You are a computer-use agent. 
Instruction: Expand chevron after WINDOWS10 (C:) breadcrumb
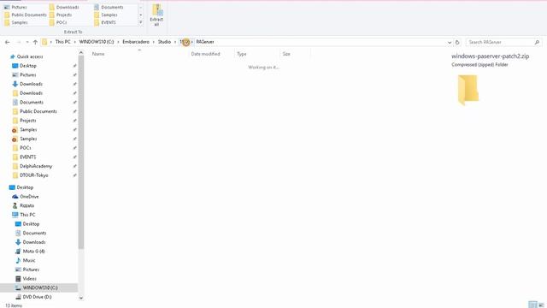(118, 42)
